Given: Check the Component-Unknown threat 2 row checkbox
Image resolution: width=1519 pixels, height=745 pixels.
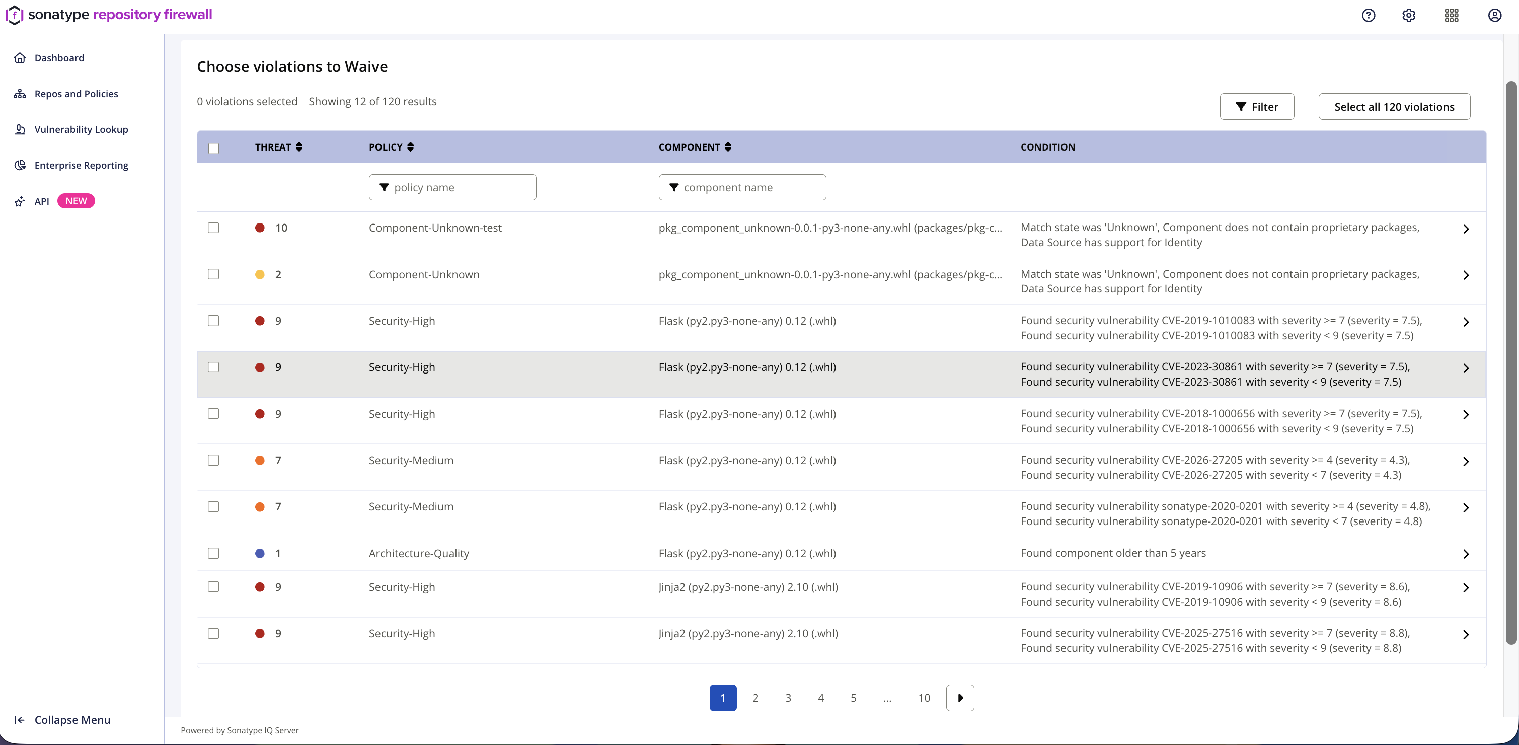Looking at the screenshot, I should point(213,274).
